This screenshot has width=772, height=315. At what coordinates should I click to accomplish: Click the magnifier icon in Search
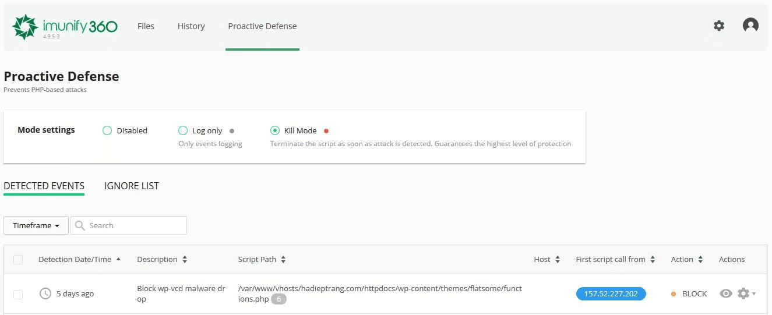[80, 226]
